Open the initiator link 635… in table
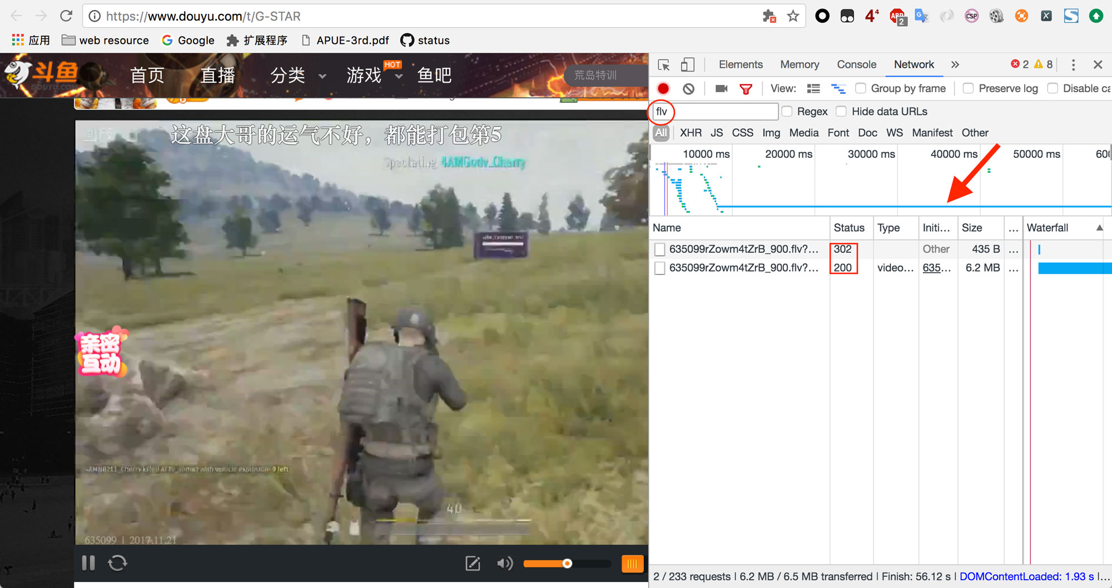1112x588 pixels. pos(936,268)
